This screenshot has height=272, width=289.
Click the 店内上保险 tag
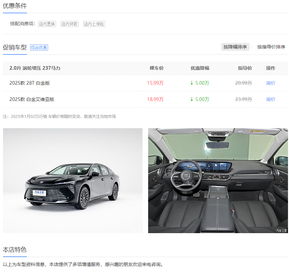coord(94,24)
